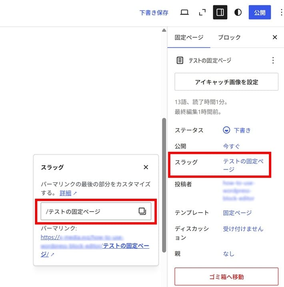Open the preview device laptop icon
284x287 pixels.
(184, 12)
